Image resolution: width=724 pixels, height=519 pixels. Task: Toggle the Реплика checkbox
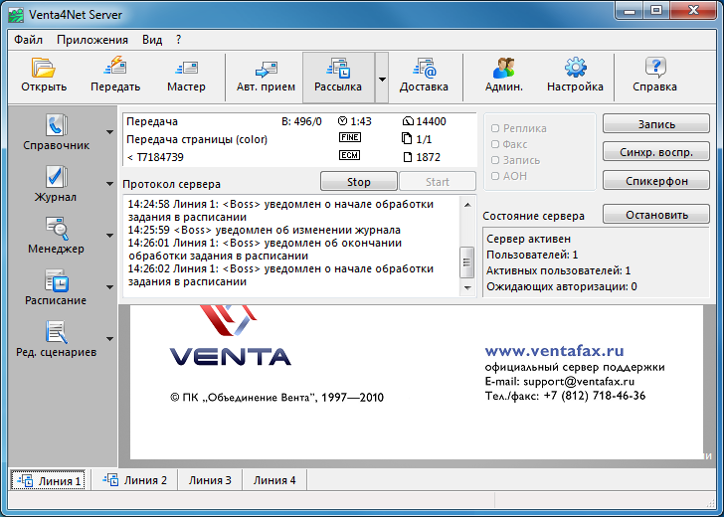click(495, 128)
